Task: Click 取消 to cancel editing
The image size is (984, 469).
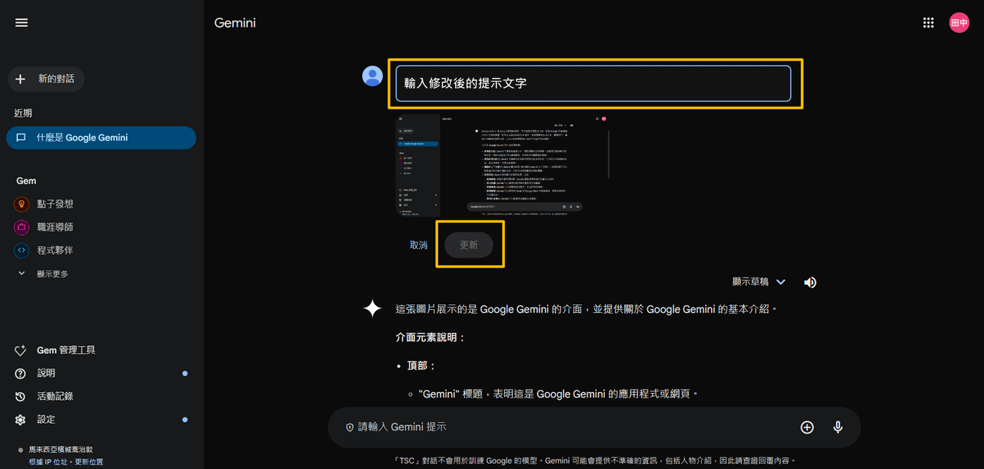Action: coord(418,244)
